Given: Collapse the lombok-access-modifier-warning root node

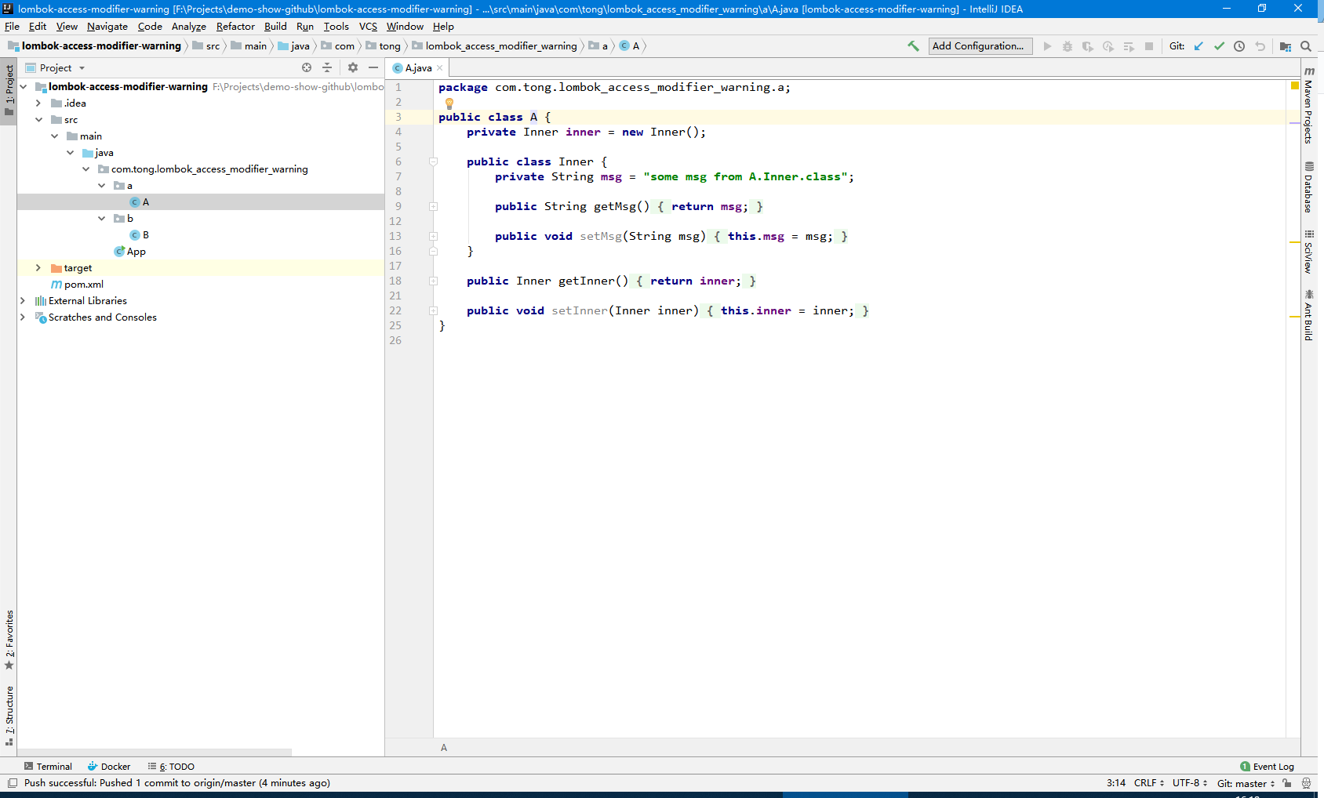Looking at the screenshot, I should (24, 86).
